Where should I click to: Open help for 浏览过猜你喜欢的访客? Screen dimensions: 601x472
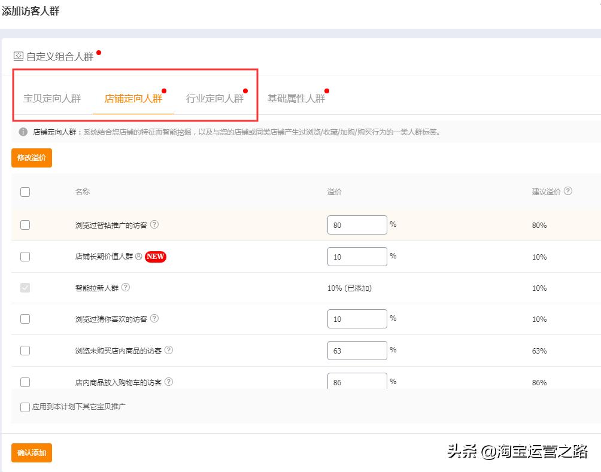click(154, 319)
